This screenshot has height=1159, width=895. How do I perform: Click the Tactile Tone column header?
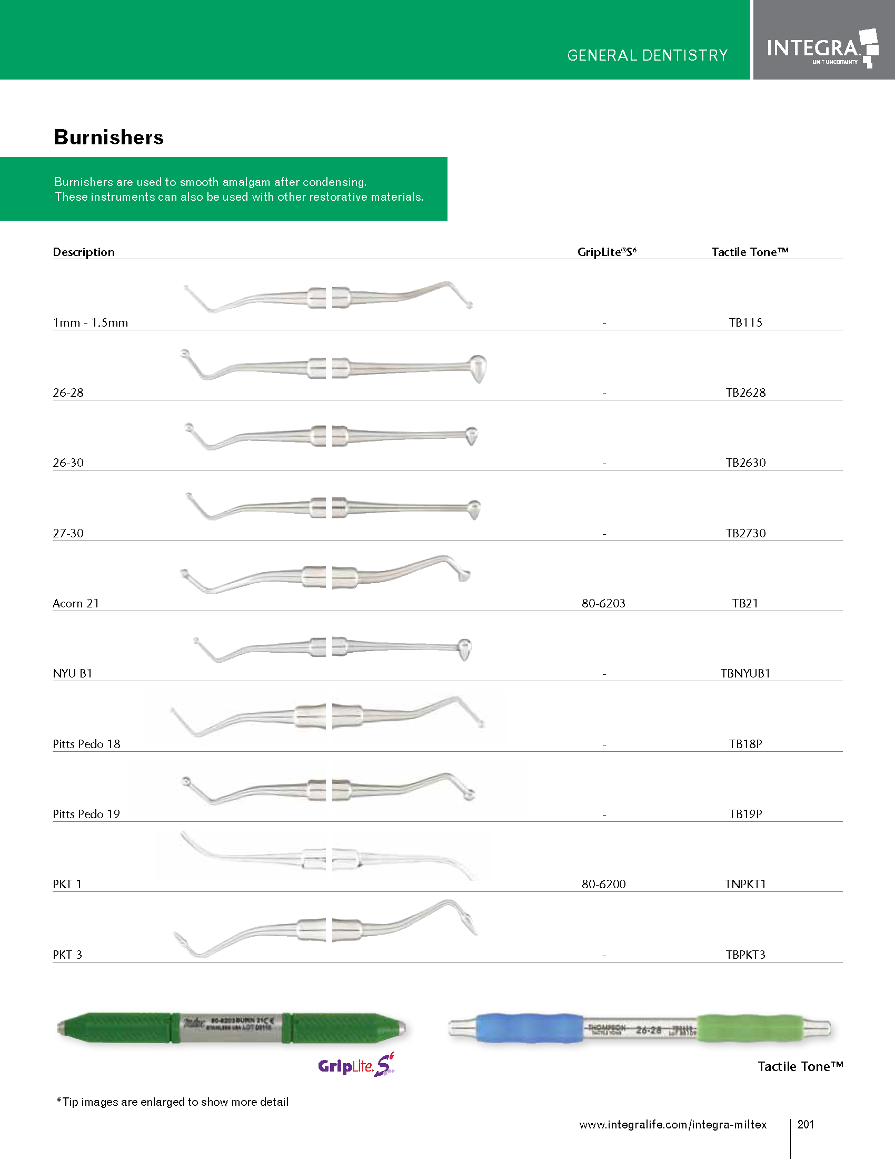(x=750, y=252)
